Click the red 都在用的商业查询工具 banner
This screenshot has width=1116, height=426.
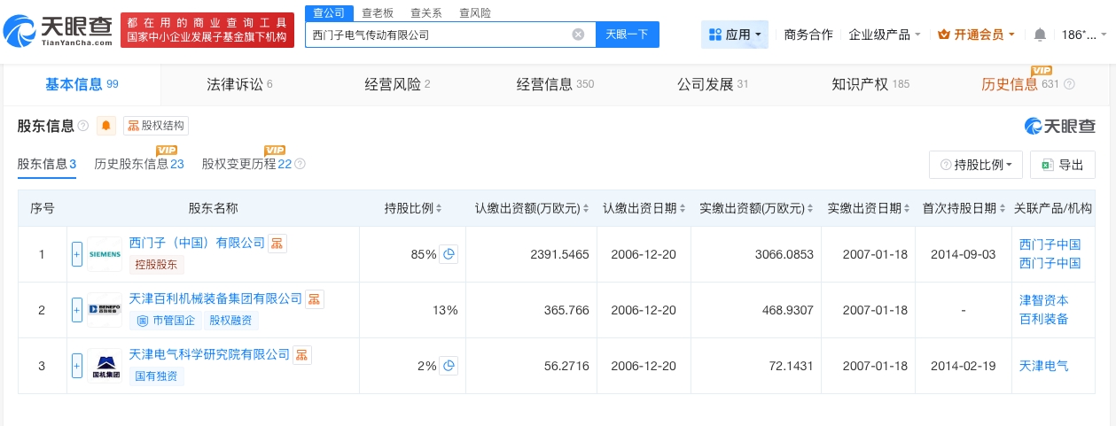click(x=209, y=31)
